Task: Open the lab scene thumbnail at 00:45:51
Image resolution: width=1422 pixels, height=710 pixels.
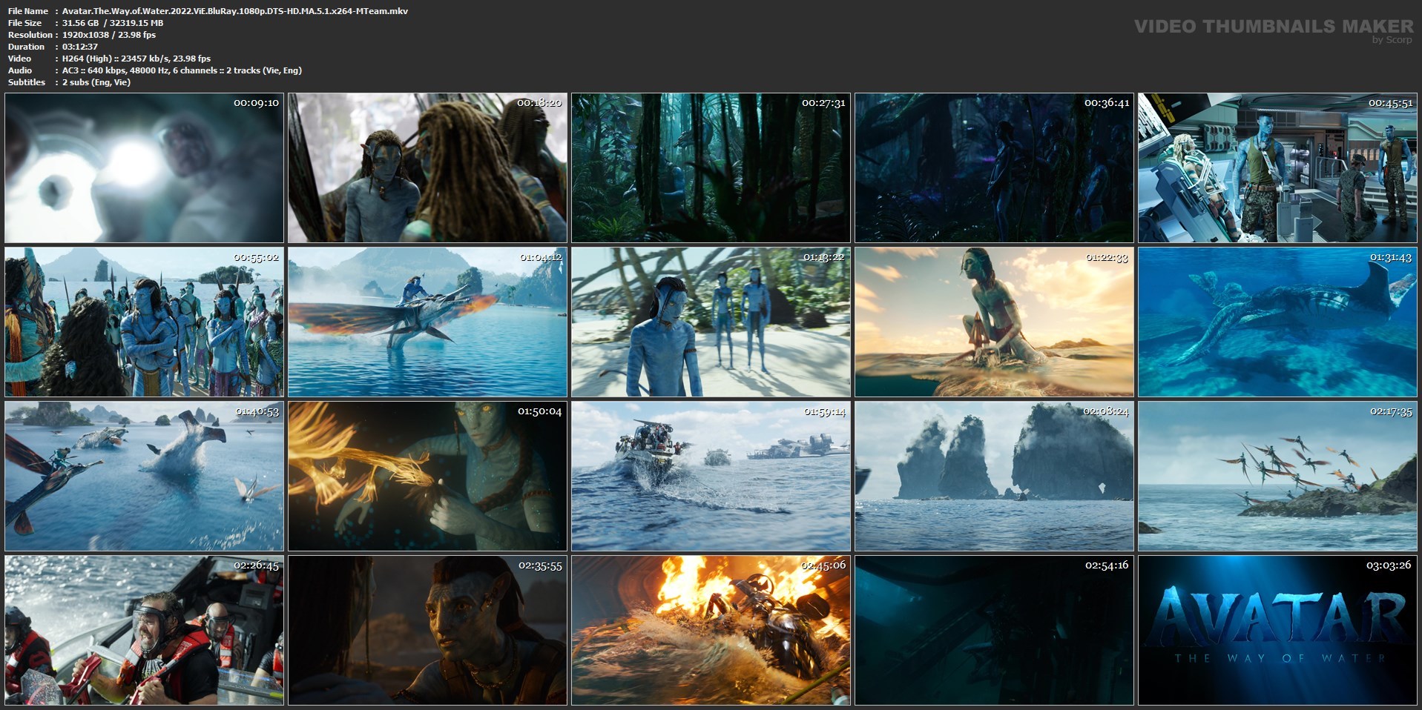Action: 1277,168
